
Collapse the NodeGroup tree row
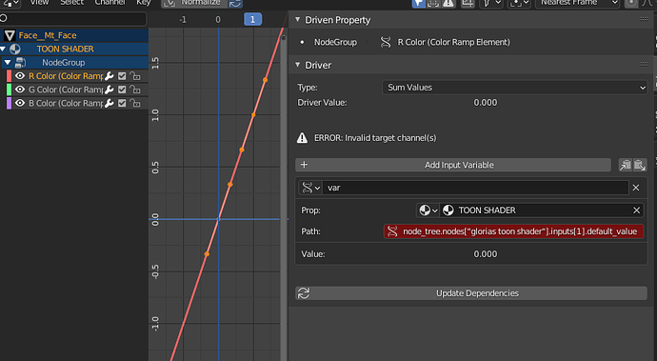[8, 63]
